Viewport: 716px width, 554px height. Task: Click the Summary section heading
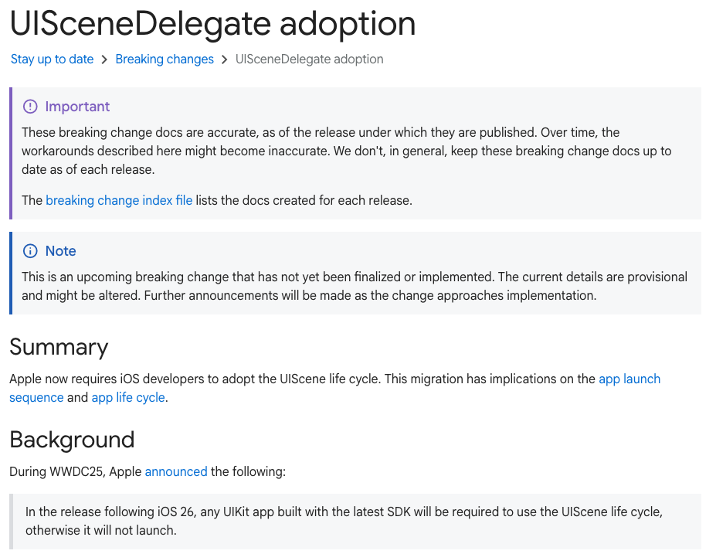[x=59, y=347]
